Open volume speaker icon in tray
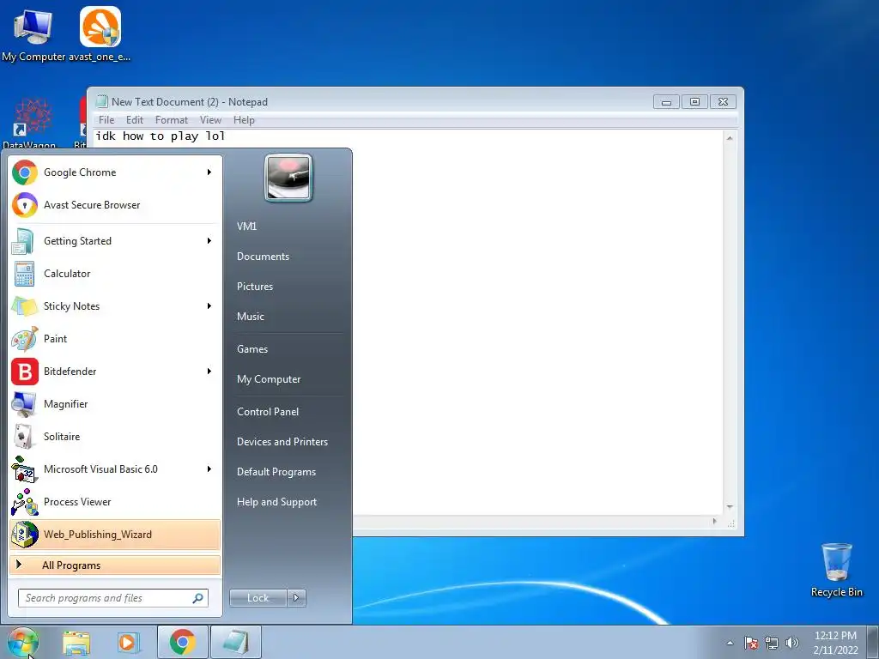879x659 pixels. point(792,644)
